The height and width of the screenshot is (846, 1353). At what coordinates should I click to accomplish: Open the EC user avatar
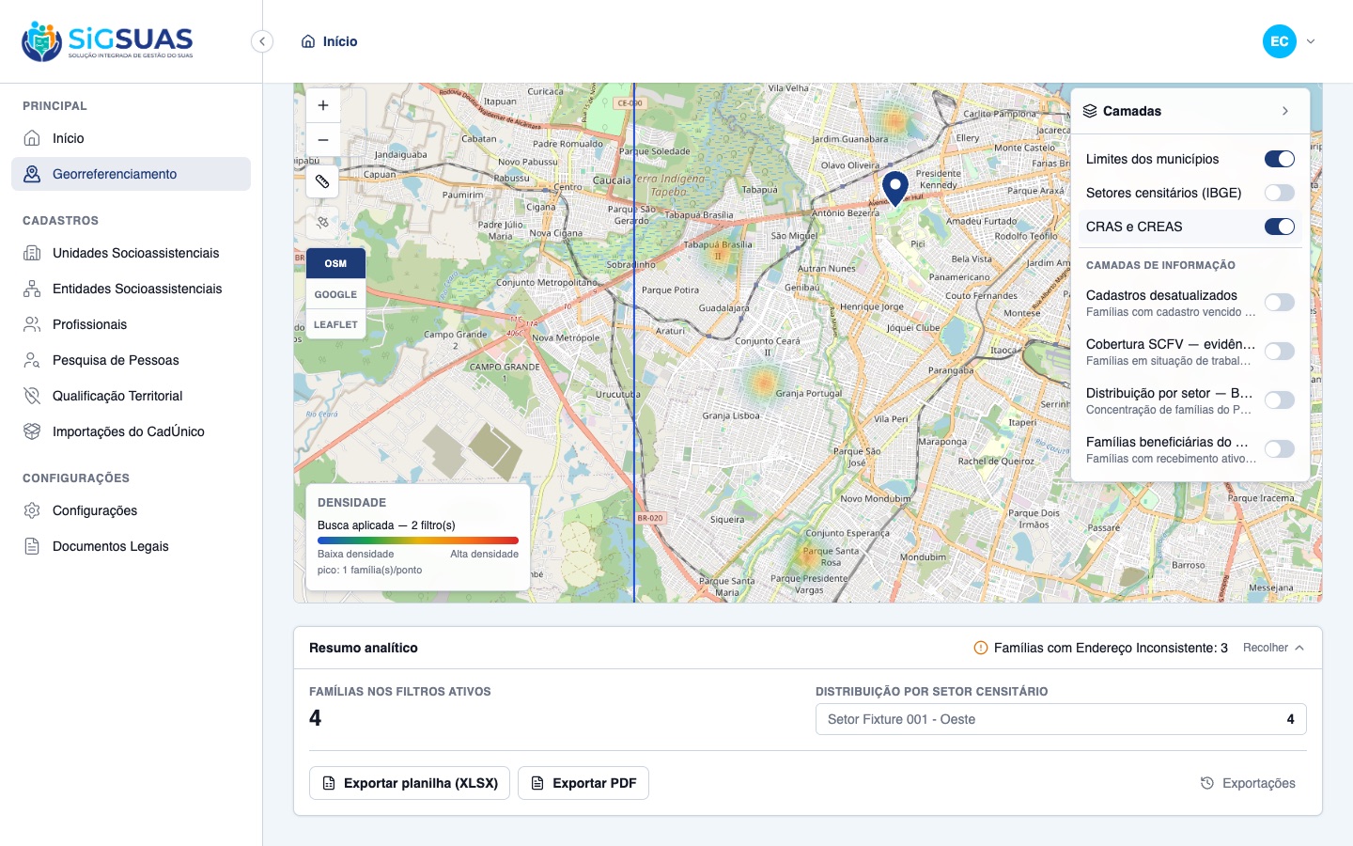(x=1280, y=41)
